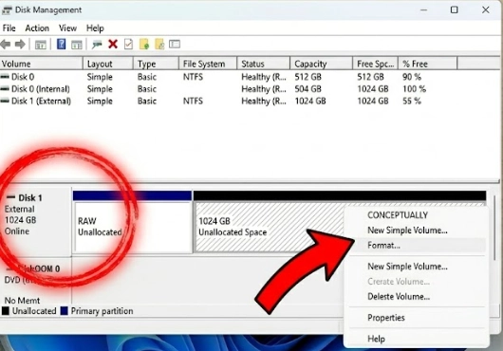Click the 90 % free cell
The height and width of the screenshot is (351, 503).
coord(412,77)
